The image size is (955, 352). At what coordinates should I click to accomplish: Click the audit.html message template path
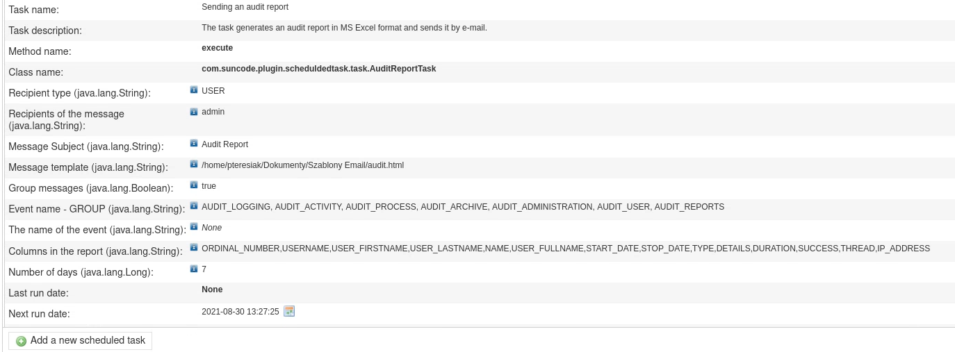(x=302, y=165)
